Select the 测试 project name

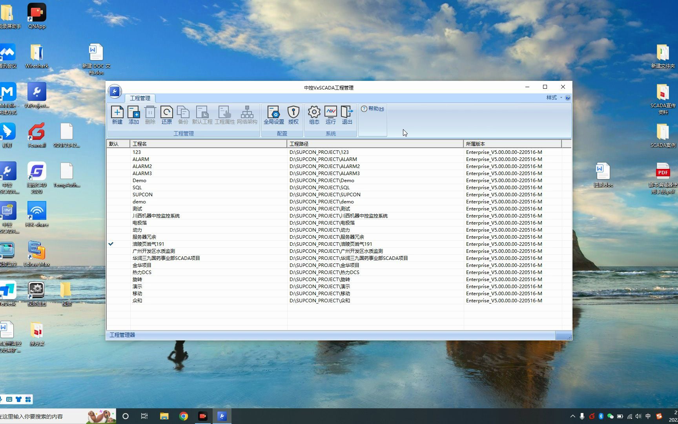coord(137,208)
